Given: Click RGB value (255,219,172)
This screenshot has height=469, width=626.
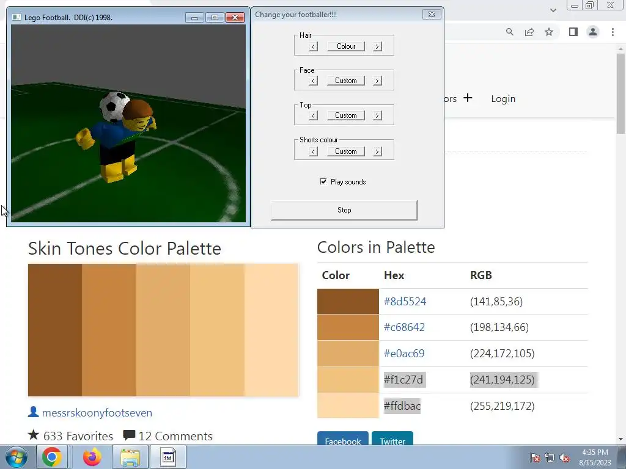Looking at the screenshot, I should point(503,406).
